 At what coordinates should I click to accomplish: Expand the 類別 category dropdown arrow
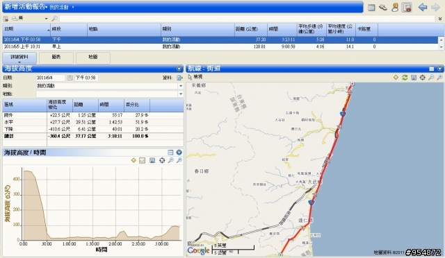point(181,86)
